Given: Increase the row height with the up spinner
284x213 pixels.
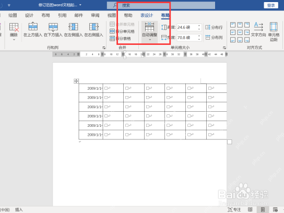Looking at the screenshot, I should 199,26.
